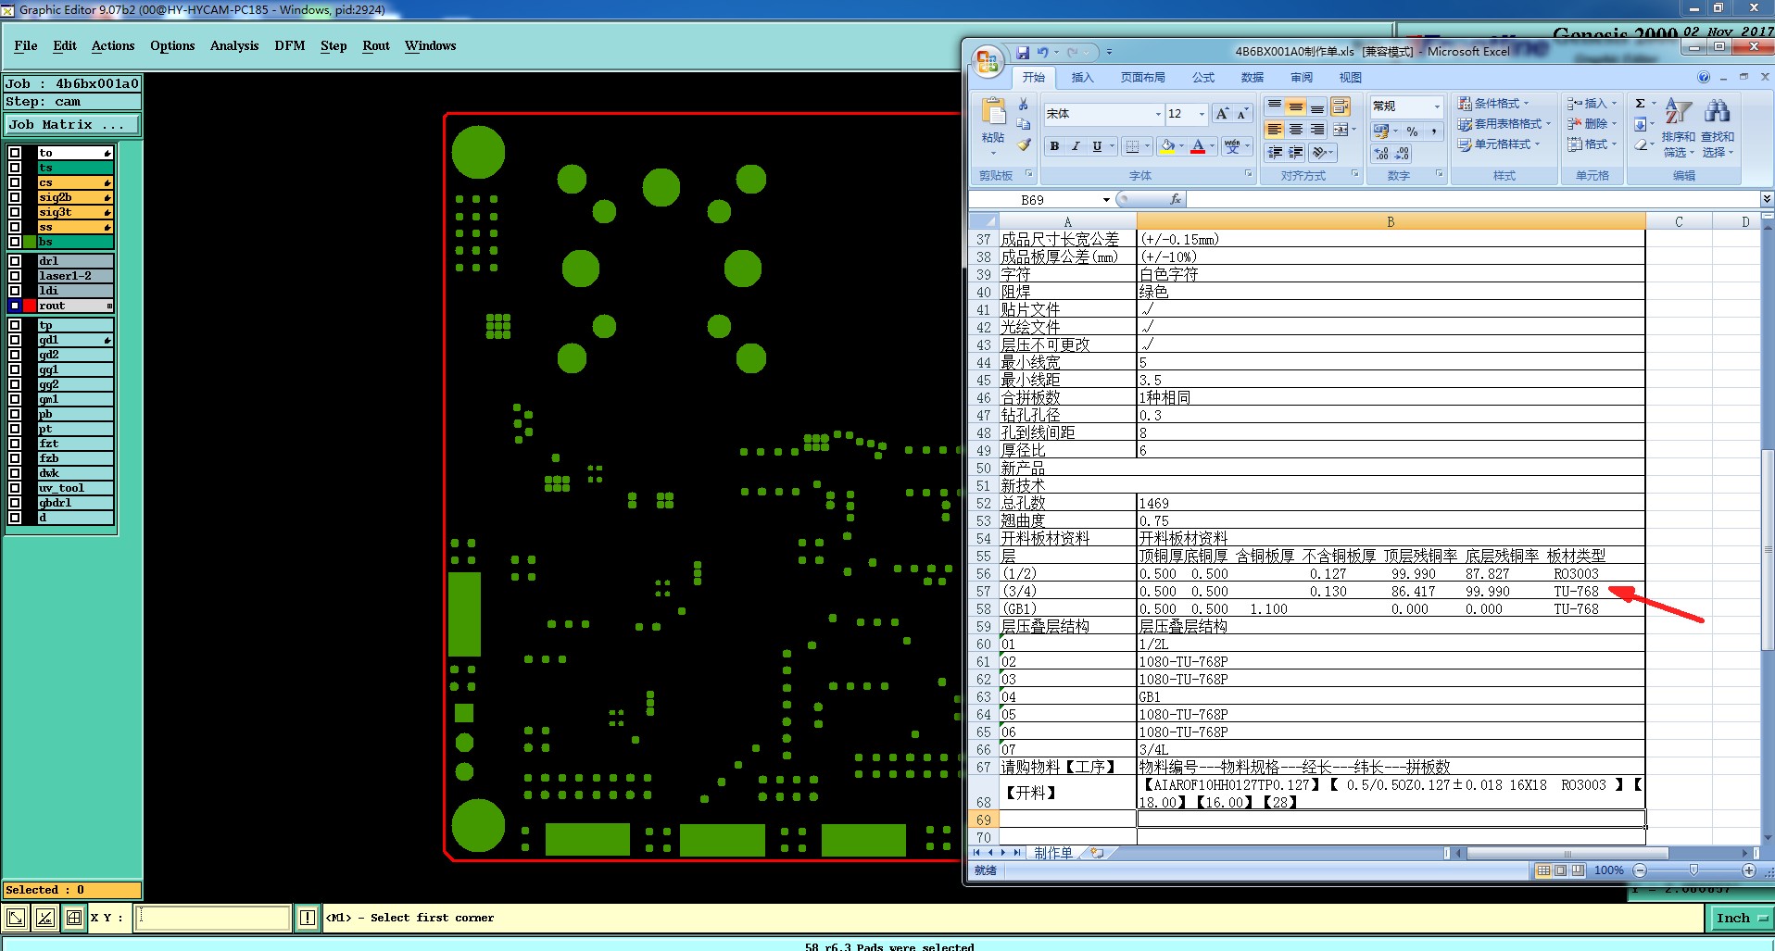Open the font color dropdown arrow

pos(1212,146)
